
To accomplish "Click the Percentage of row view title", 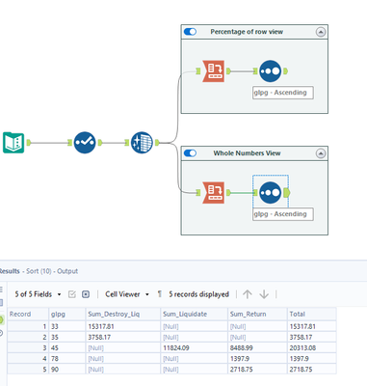I will (x=247, y=32).
